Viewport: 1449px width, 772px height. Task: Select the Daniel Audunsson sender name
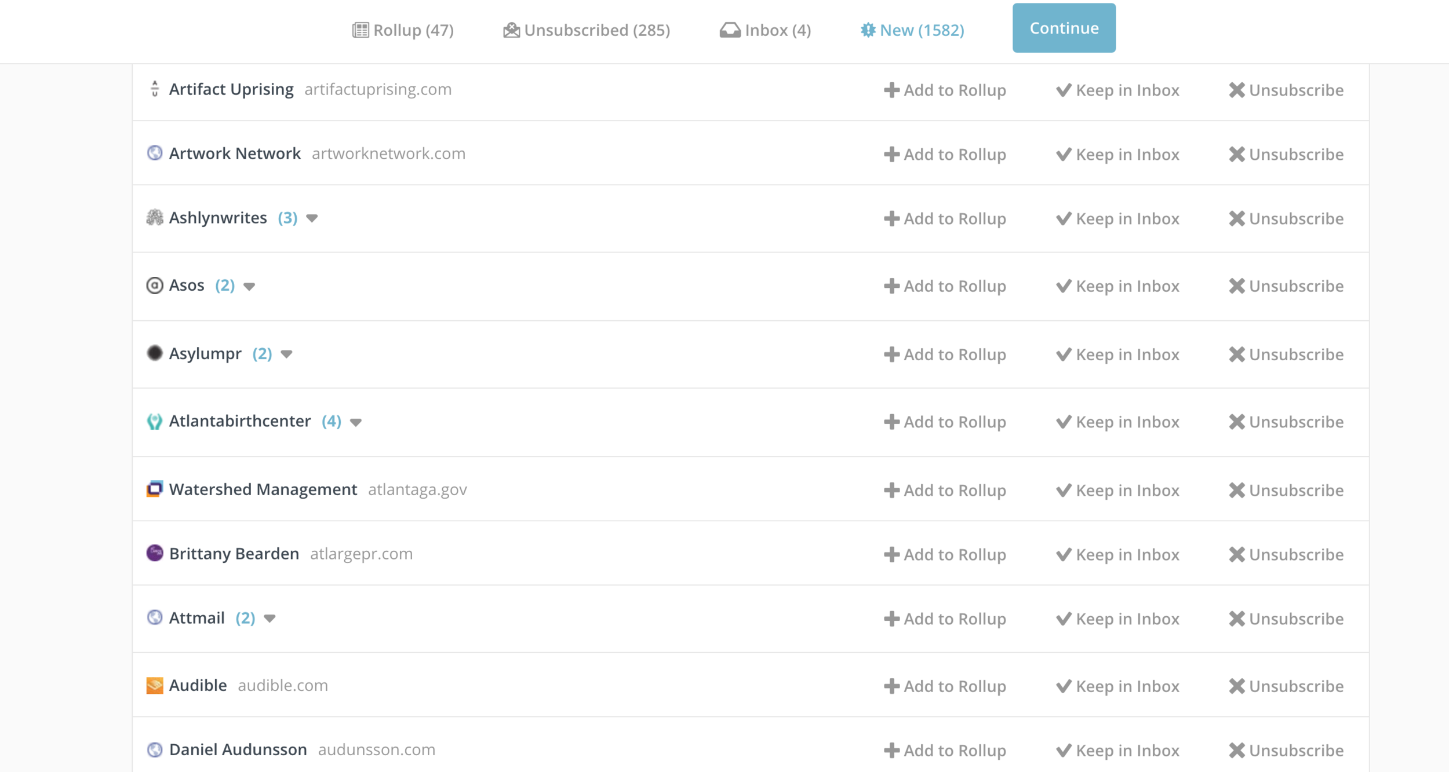pyautogui.click(x=238, y=749)
